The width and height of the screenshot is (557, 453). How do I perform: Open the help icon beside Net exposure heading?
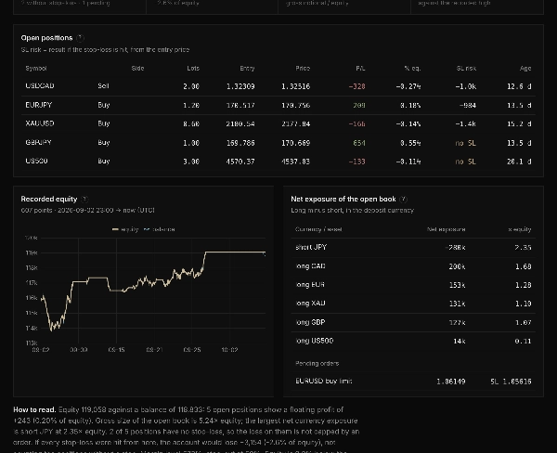pyautogui.click(x=404, y=200)
